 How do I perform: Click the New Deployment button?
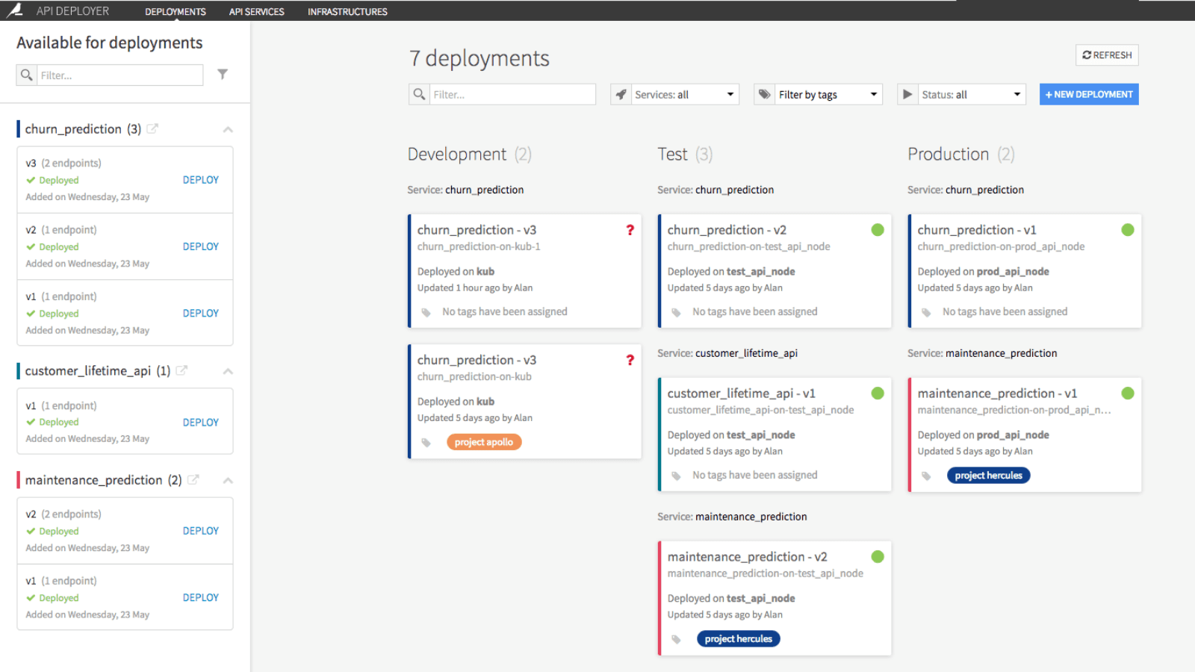(1089, 94)
